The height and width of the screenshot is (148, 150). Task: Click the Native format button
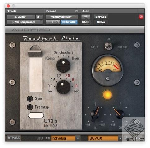[101, 22]
